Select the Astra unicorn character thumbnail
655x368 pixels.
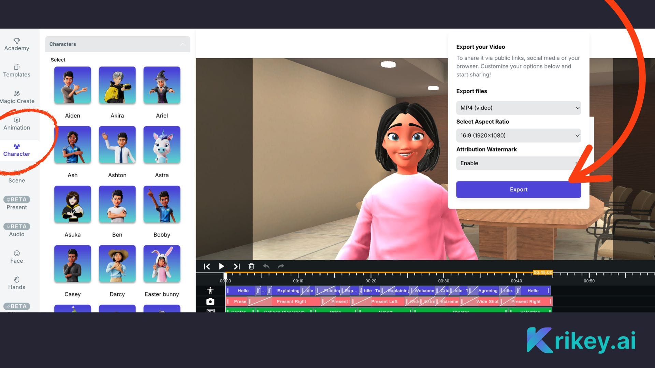(x=162, y=144)
